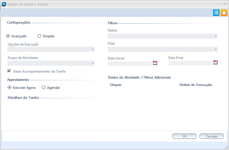
Task: Toggle Gerar Acompanhamento da Tarefa checkbox
Action: tap(9, 71)
